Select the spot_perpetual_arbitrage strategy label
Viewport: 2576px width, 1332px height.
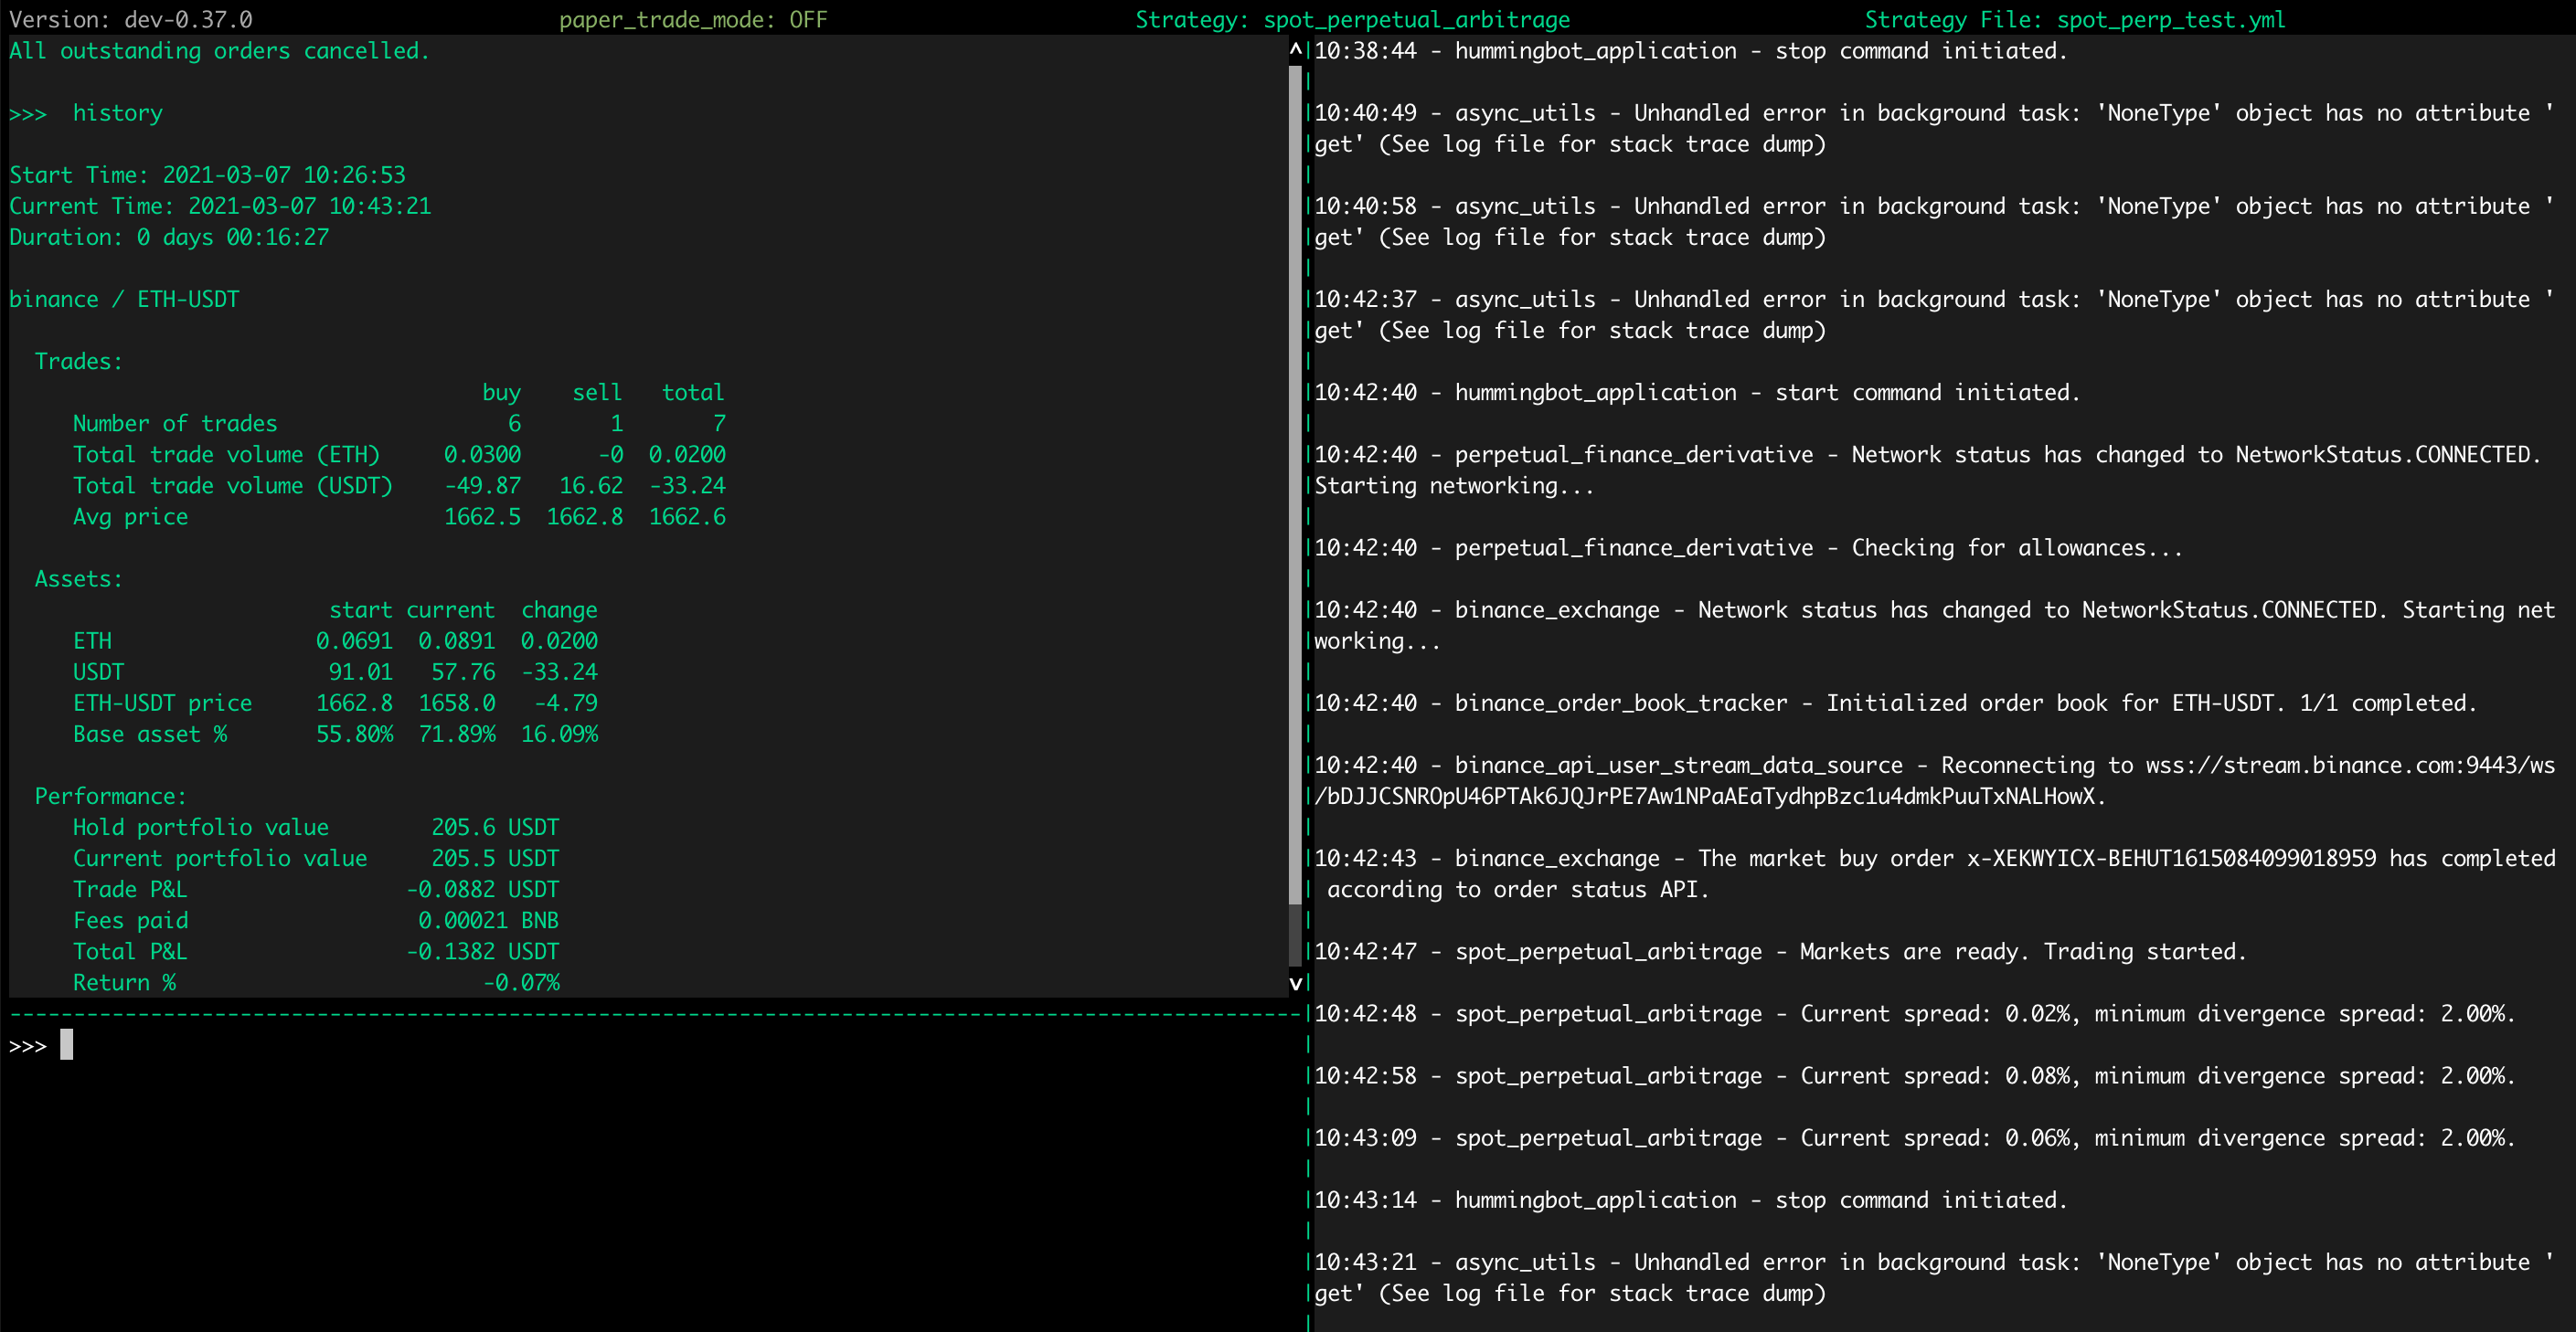1350,19
